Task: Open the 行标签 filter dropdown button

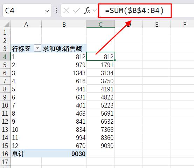Action: 37,48
